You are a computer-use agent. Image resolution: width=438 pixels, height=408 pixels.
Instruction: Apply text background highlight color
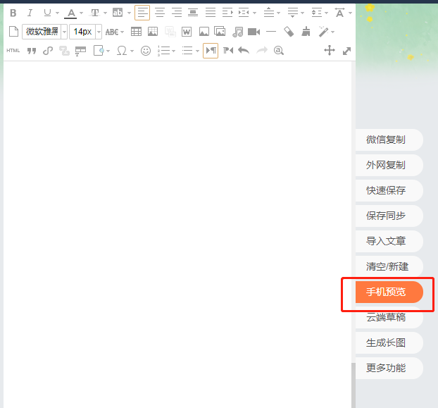118,13
